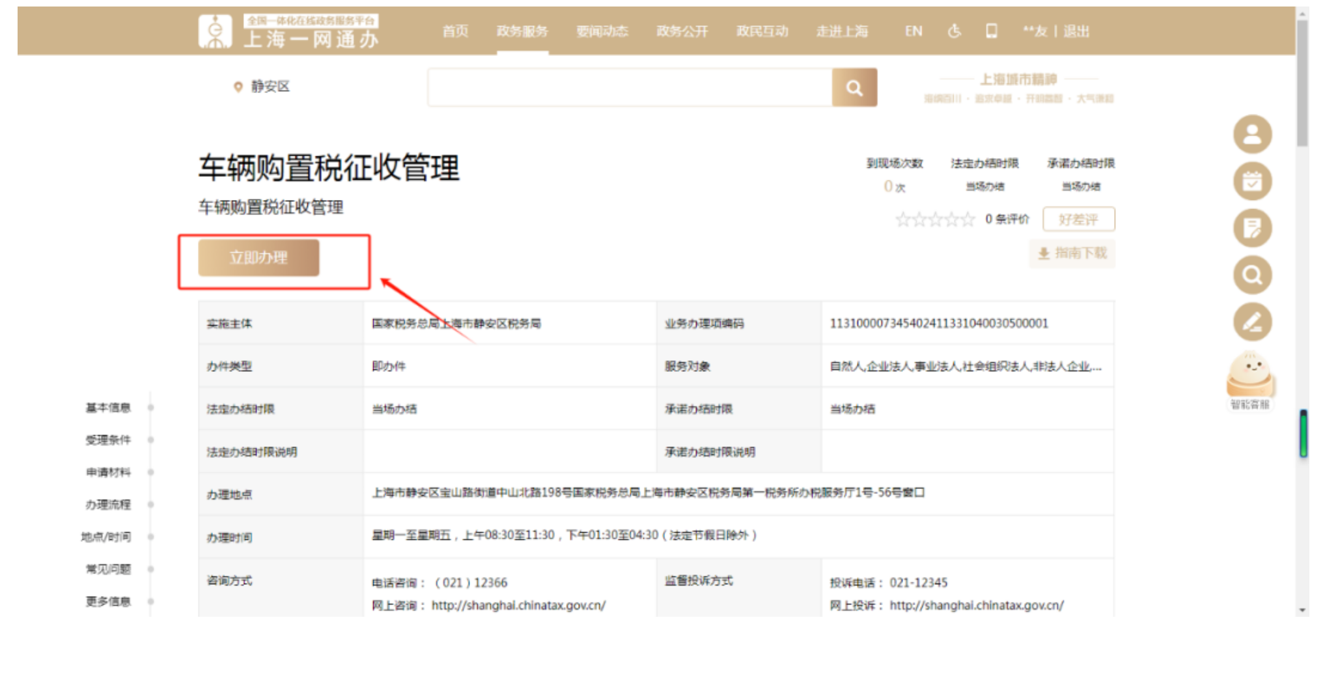Open the mobile version phone icon in top bar
1323x678 pixels.
coord(991,31)
